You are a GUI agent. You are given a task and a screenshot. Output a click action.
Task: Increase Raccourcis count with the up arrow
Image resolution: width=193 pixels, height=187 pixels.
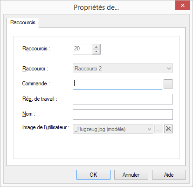96,47
